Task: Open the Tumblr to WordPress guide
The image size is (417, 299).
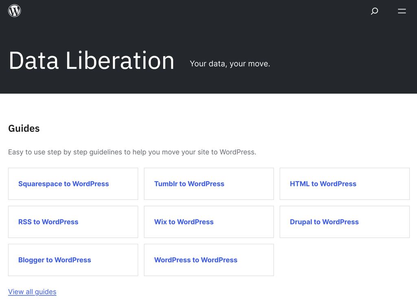Action: 189,184
